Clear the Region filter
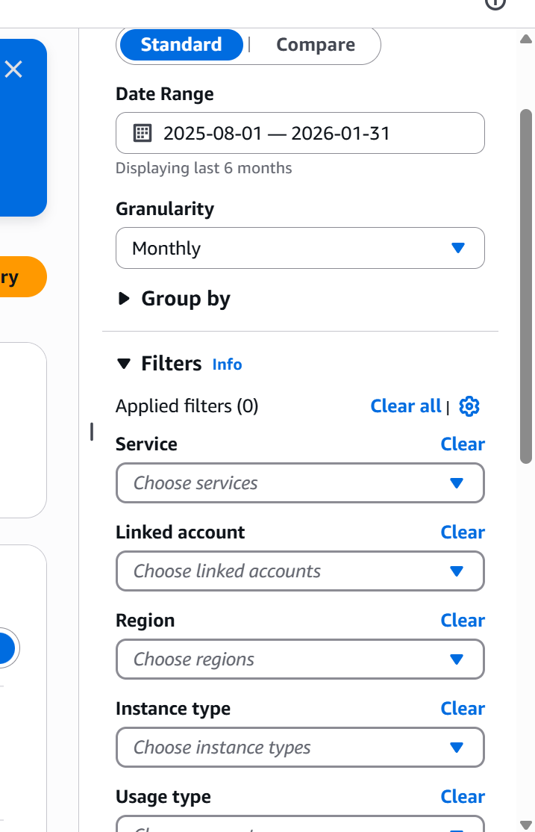 click(x=463, y=620)
